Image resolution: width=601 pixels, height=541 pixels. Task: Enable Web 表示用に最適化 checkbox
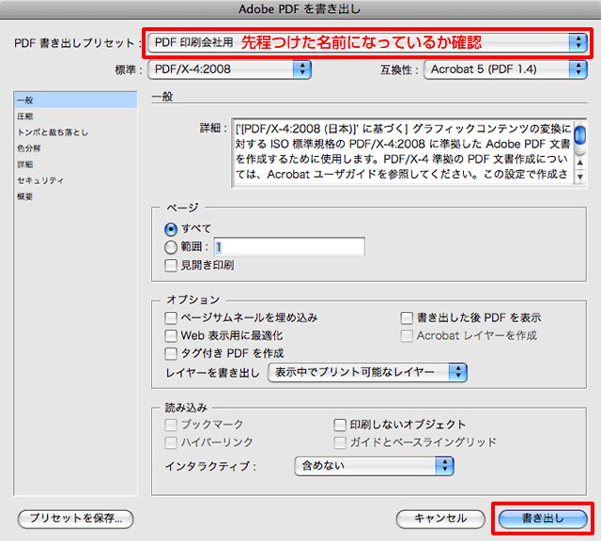171,336
